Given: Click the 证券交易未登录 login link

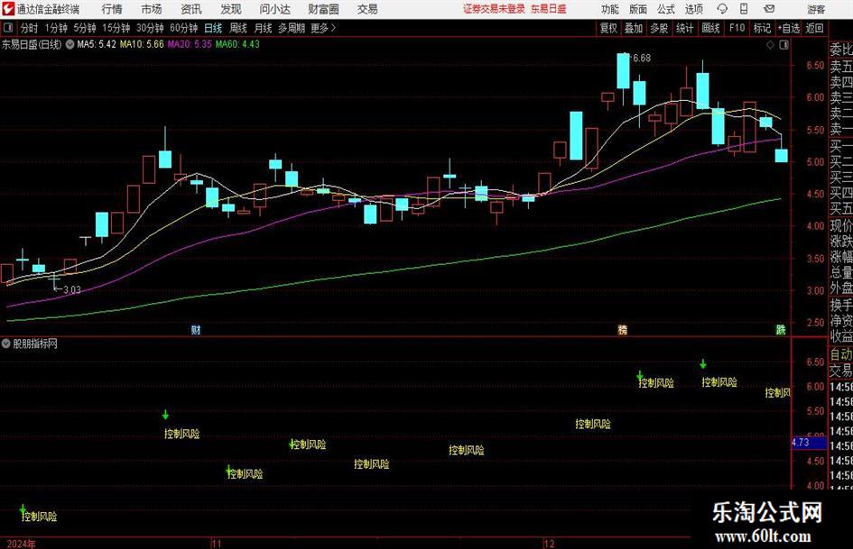Looking at the screenshot, I should pyautogui.click(x=494, y=9).
